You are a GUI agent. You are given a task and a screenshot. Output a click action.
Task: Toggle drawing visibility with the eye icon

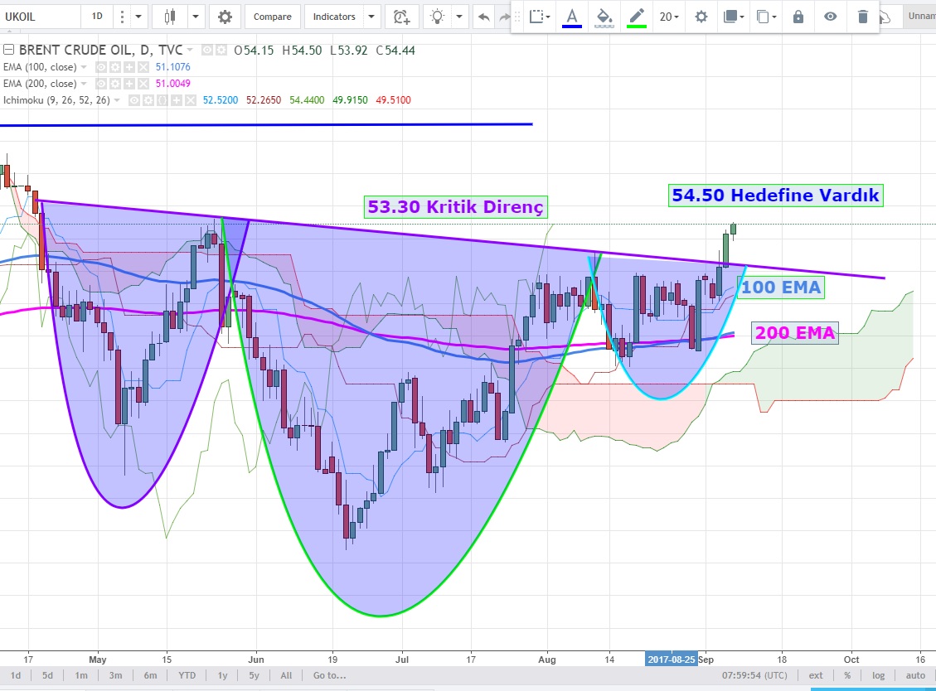click(x=831, y=17)
